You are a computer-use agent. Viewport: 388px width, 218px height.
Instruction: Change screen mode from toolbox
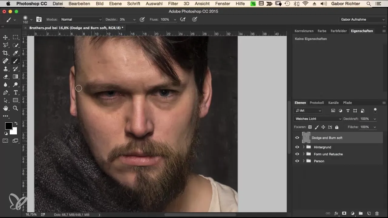coord(15,140)
